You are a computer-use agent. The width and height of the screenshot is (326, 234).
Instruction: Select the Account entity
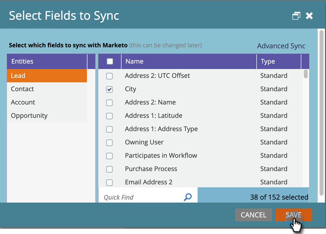(x=23, y=103)
